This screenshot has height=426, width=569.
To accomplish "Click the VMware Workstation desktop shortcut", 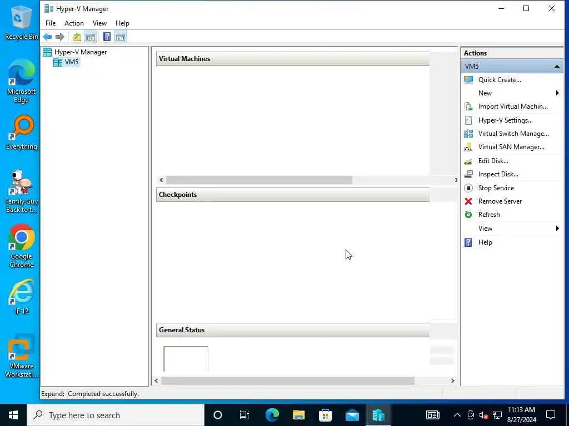I will pyautogui.click(x=22, y=356).
